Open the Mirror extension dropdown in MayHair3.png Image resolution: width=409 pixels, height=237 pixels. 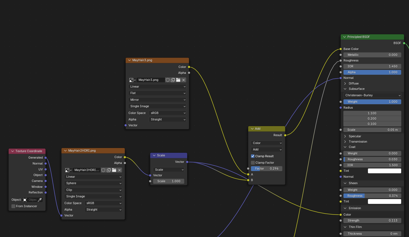click(157, 100)
